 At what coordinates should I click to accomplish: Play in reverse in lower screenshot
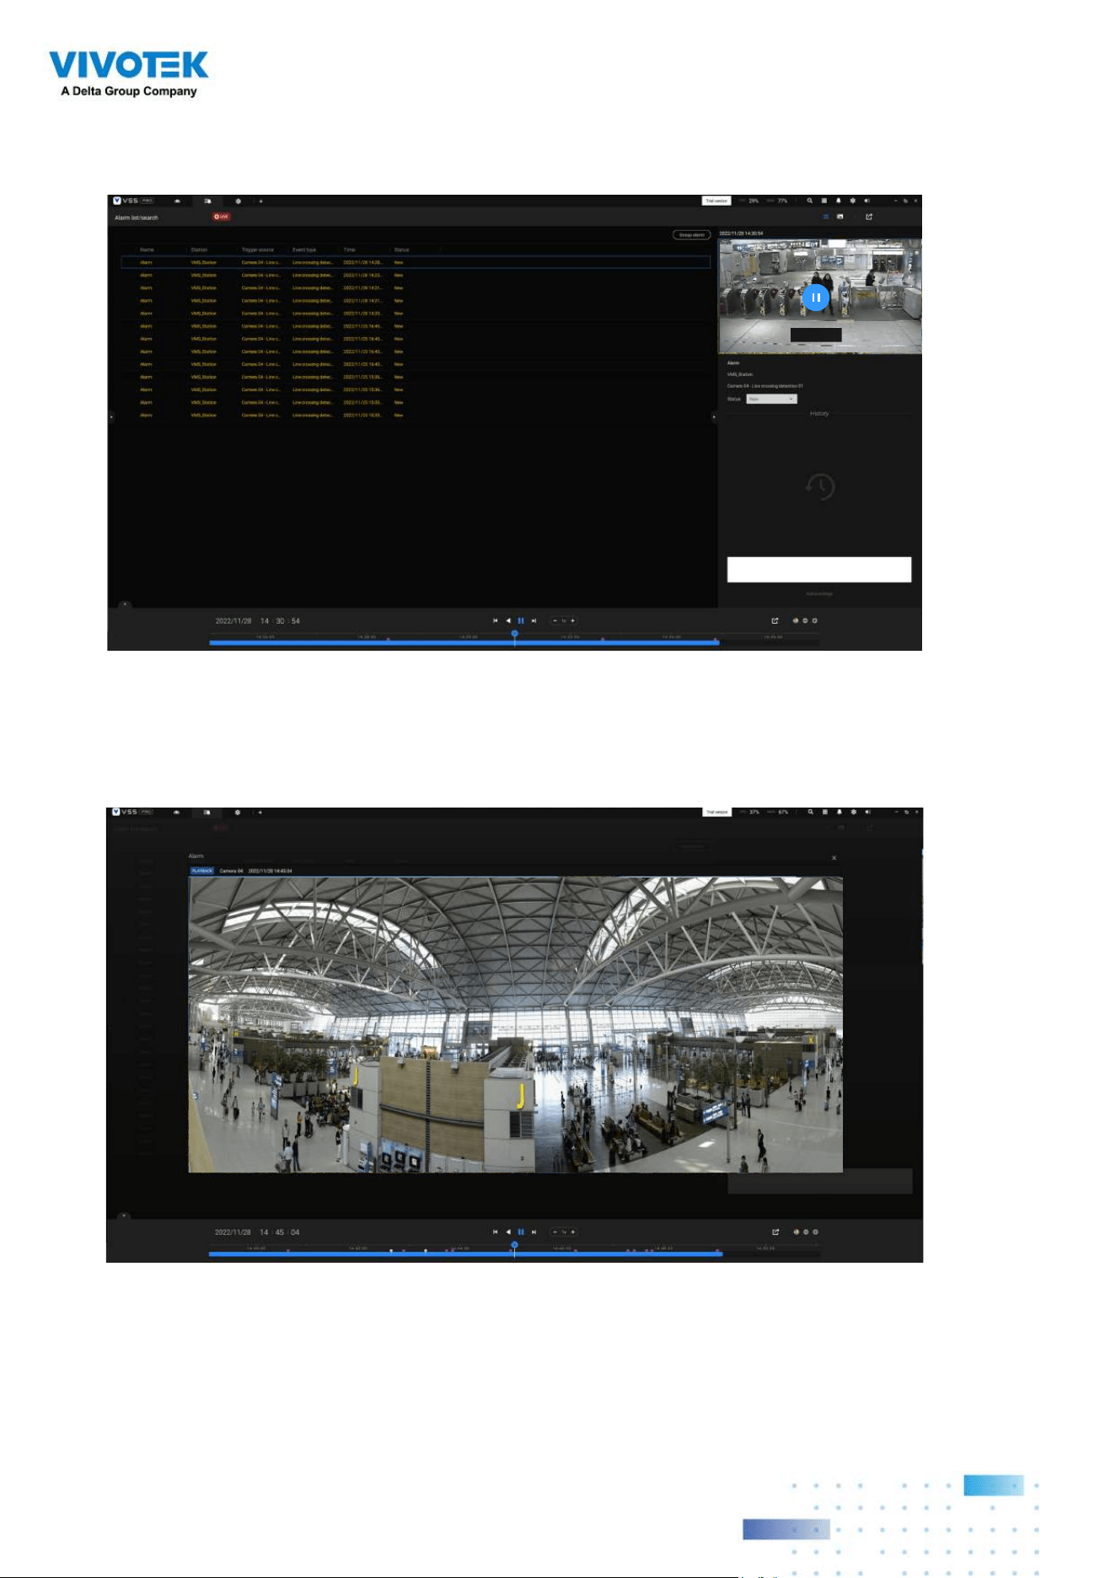(508, 1232)
